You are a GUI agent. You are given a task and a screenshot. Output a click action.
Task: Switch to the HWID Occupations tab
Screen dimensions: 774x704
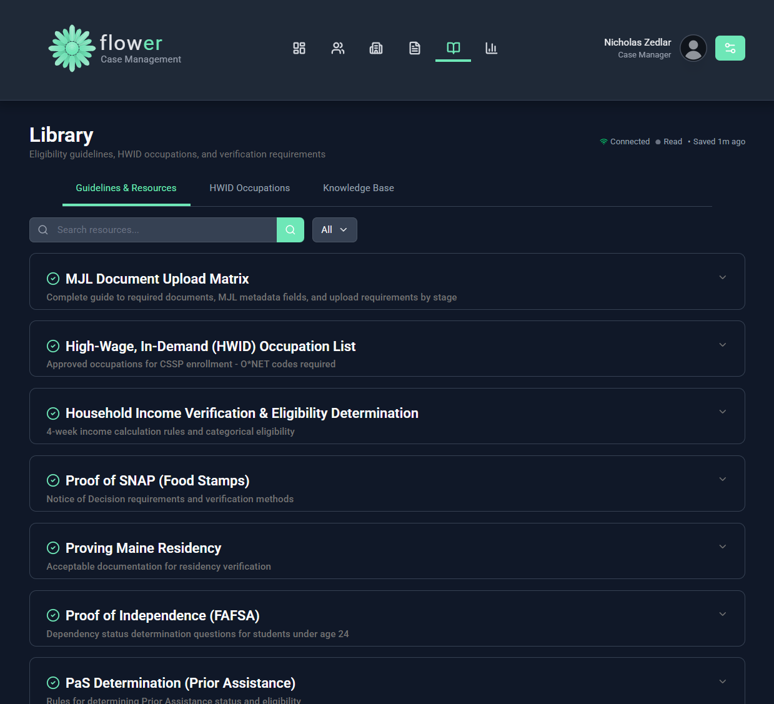[x=249, y=188]
